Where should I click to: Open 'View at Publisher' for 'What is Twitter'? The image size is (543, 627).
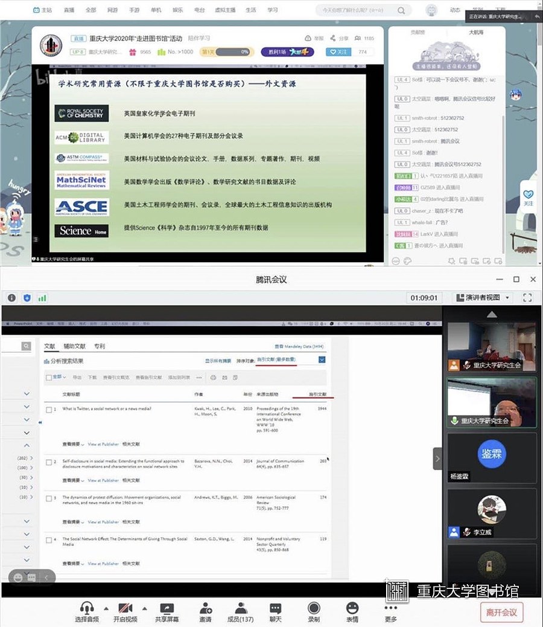[103, 444]
